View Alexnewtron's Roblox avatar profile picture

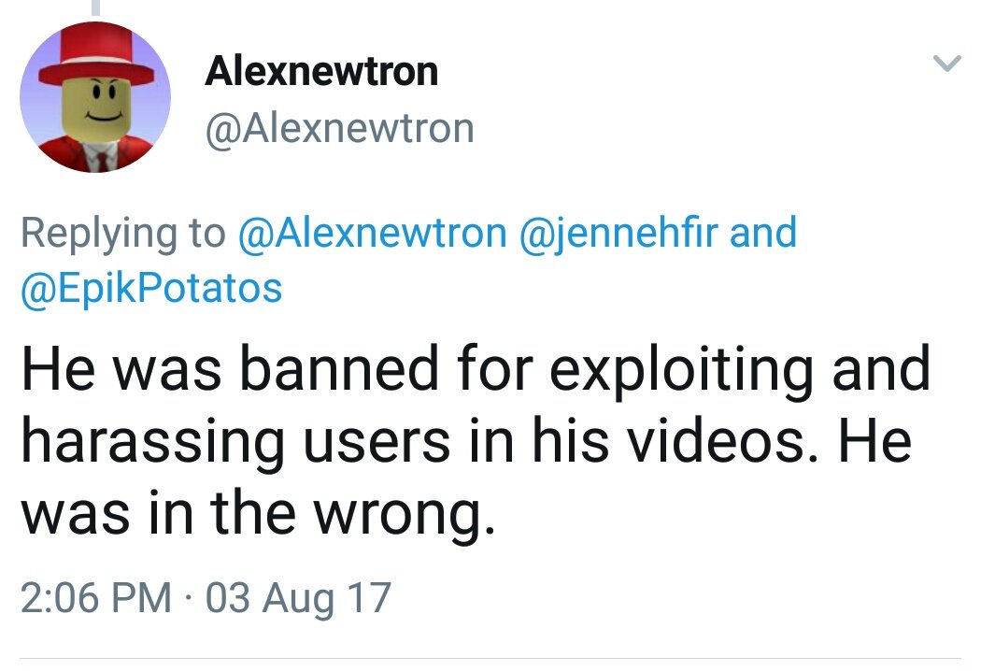click(x=95, y=97)
